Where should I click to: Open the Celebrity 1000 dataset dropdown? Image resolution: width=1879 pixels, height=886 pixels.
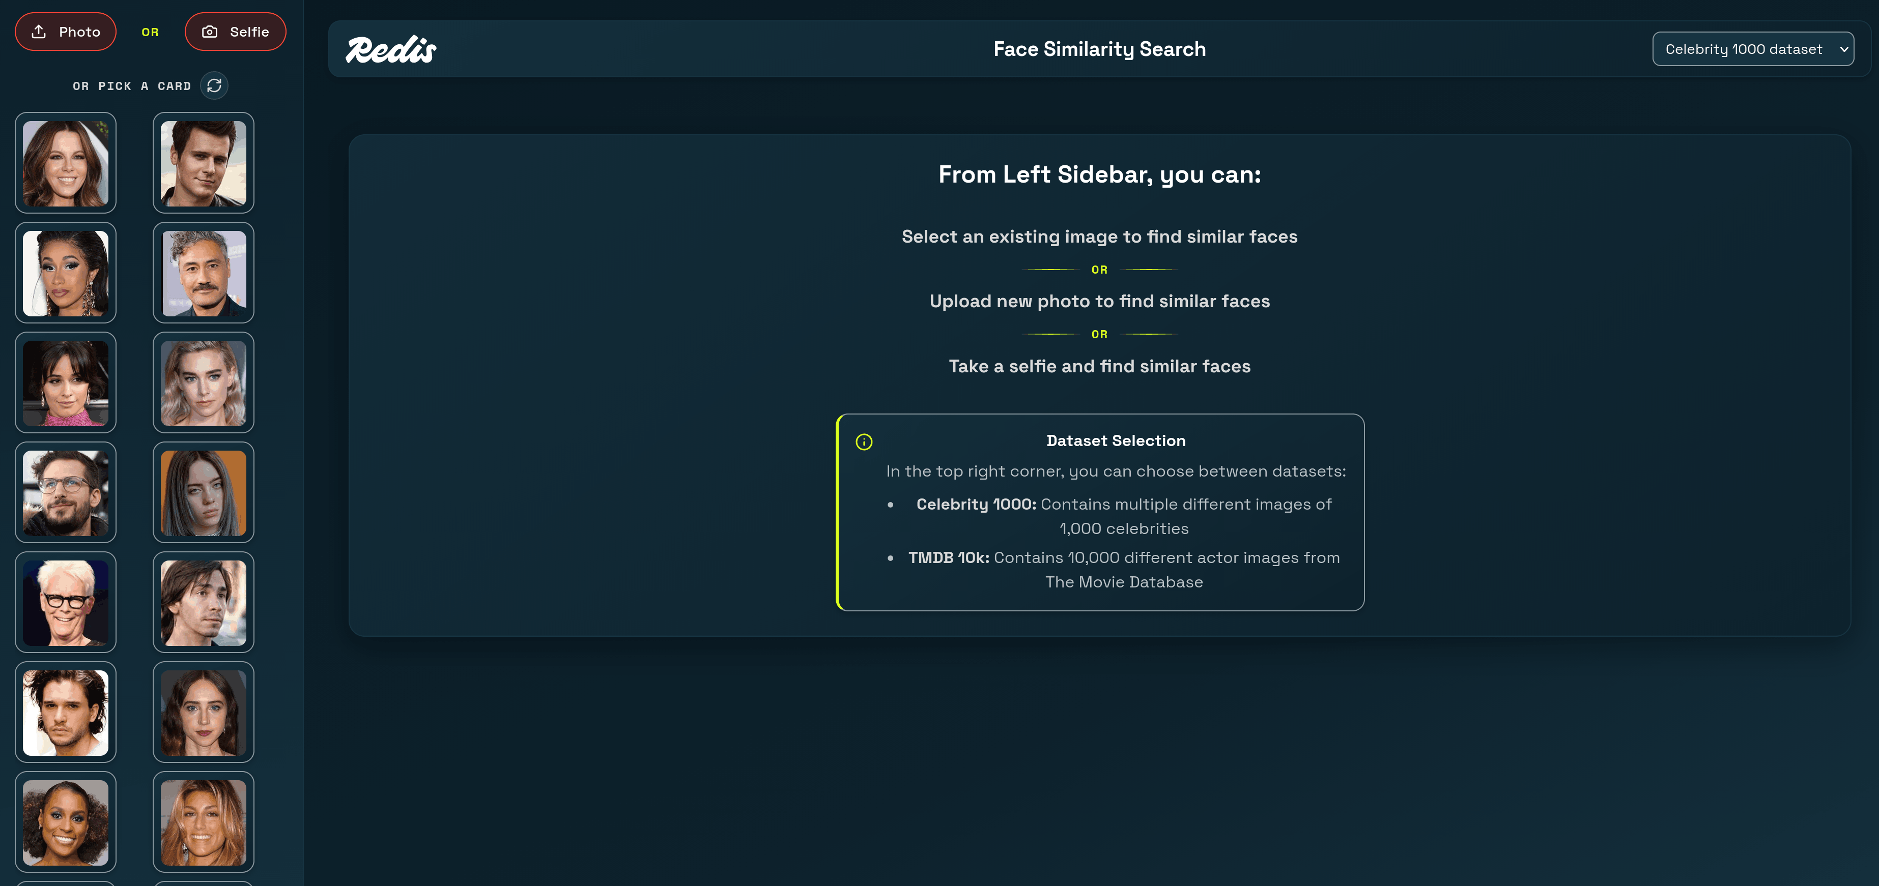click(x=1752, y=49)
